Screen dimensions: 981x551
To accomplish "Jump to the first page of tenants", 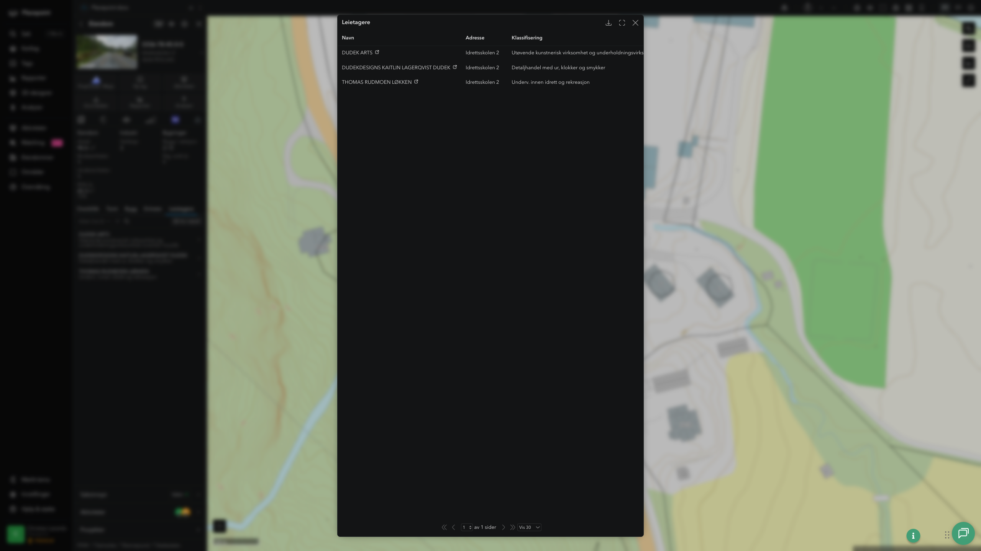I will click(x=444, y=527).
